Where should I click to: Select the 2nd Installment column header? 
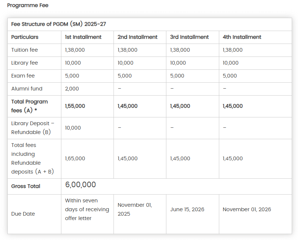137,37
